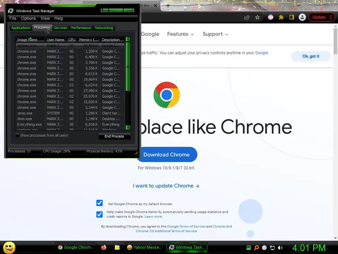Open the volume speaker tray icon
Image resolution: width=338 pixels, height=254 pixels.
[x=280, y=248]
